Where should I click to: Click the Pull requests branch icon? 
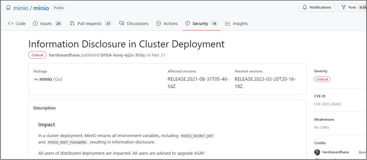(72, 23)
